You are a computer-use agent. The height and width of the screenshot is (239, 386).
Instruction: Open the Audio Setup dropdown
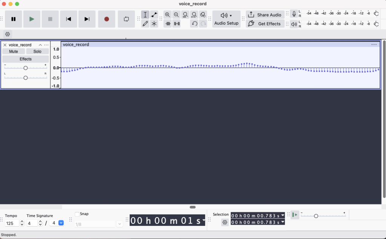coord(226,19)
